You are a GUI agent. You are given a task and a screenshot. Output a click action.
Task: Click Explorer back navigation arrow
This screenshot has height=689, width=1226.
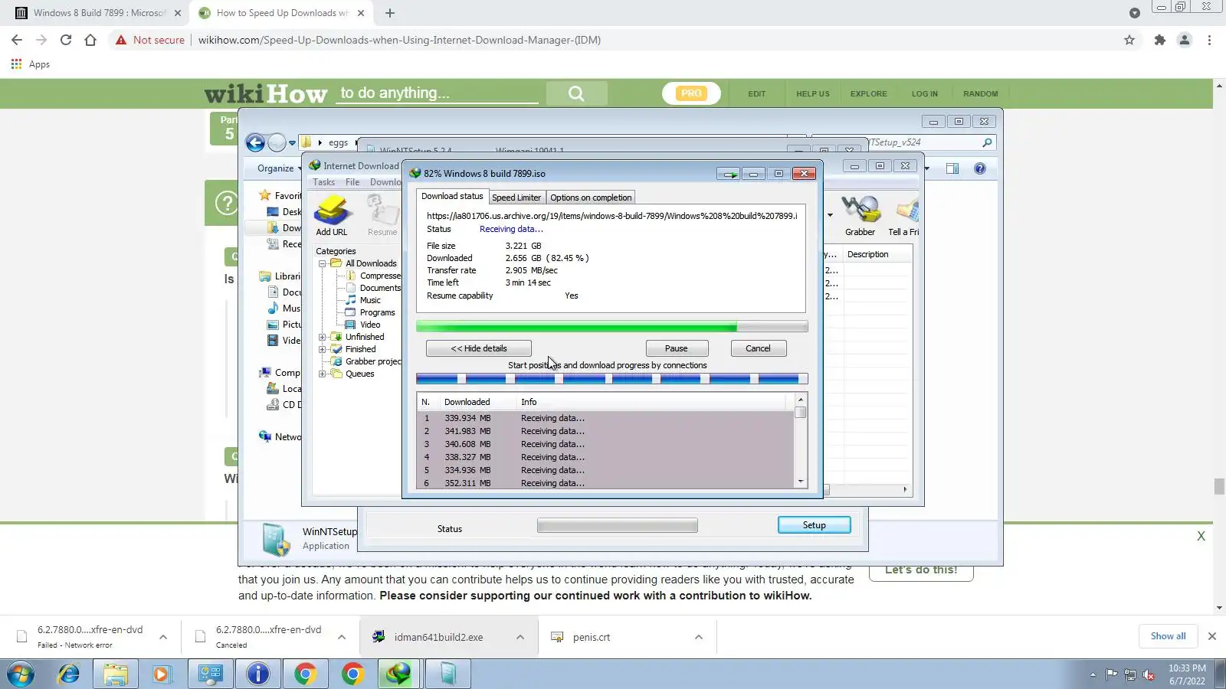[255, 142]
